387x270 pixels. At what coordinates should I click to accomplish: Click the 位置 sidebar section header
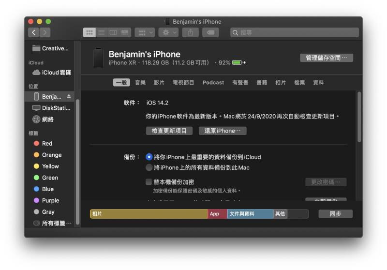pos(33,86)
